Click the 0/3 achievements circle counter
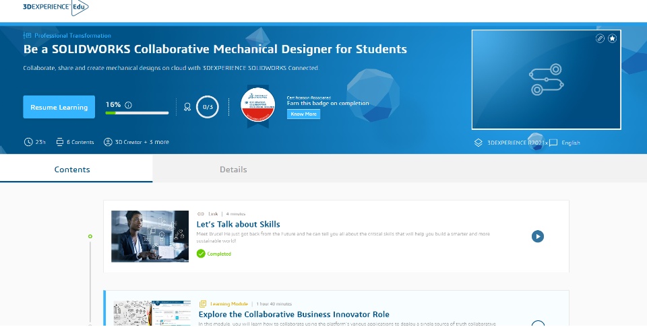This screenshot has height=327, width=647. 208,107
